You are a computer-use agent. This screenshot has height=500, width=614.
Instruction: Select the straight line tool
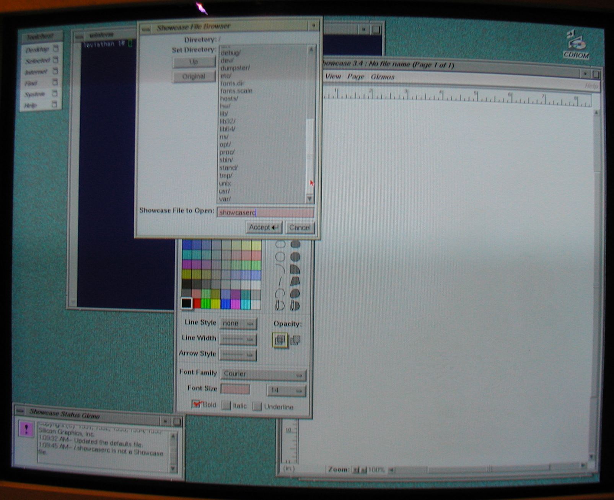click(x=280, y=282)
